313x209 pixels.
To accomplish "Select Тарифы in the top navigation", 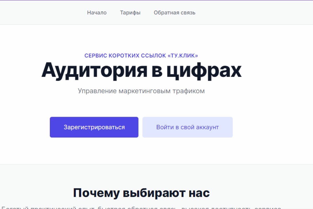I will click(x=130, y=12).
